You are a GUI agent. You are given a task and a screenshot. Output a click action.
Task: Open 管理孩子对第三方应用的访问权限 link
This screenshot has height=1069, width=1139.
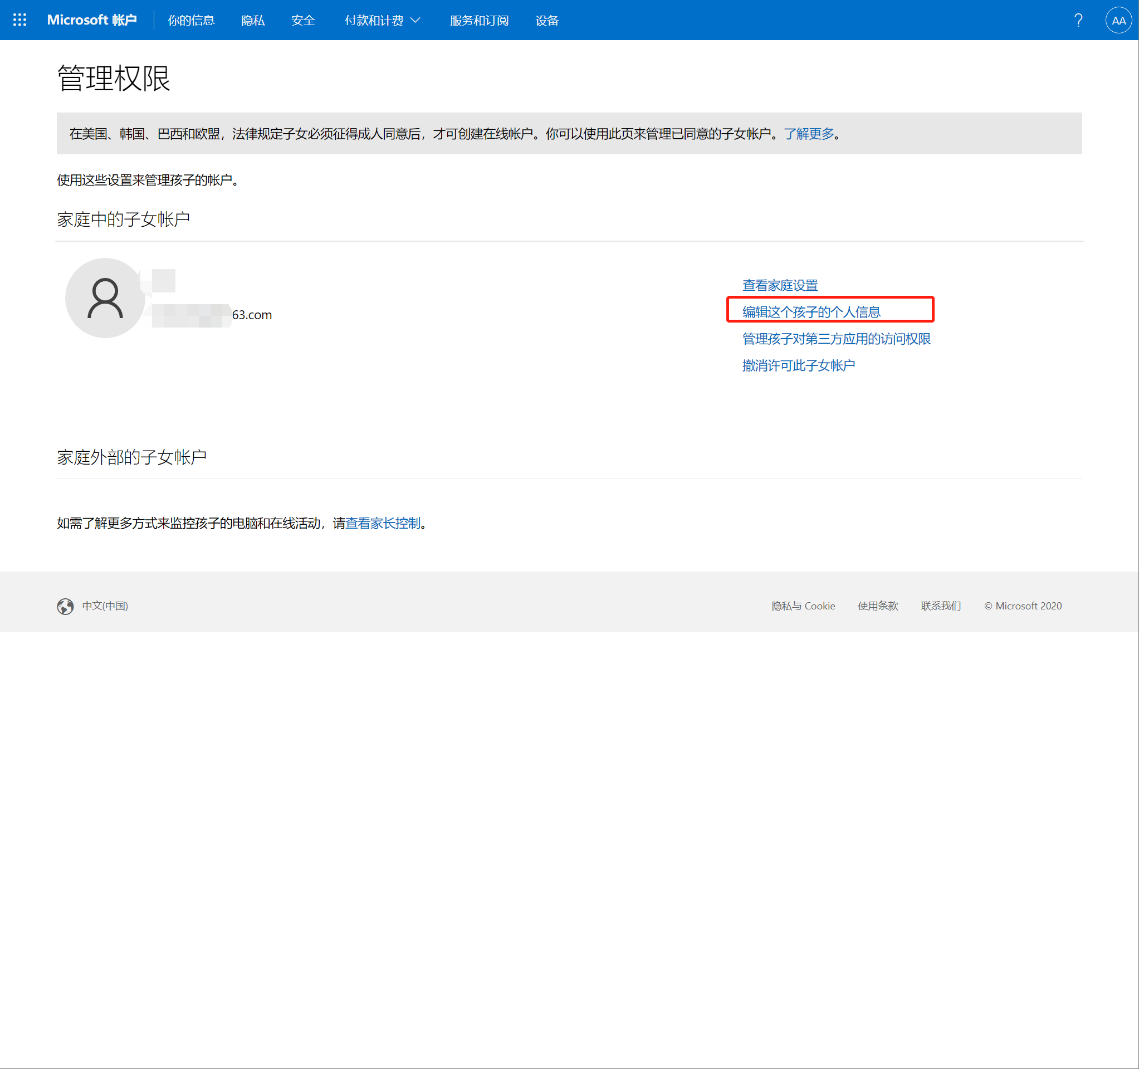pos(836,339)
